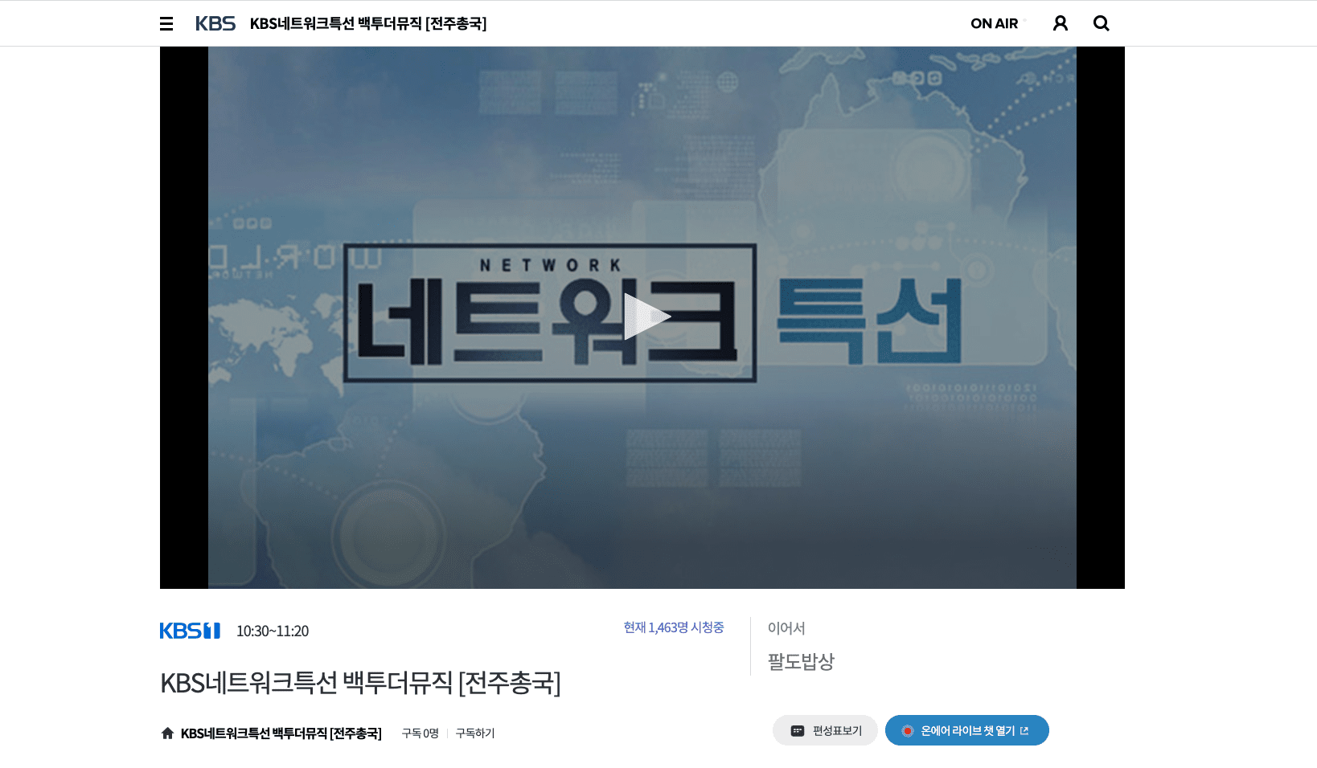Click viewer count 현재 1,463명 시청중

coord(674,627)
